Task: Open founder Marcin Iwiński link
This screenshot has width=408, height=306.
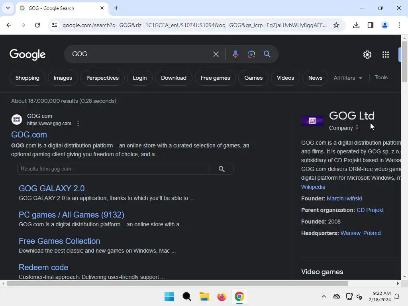Action: [x=344, y=198]
